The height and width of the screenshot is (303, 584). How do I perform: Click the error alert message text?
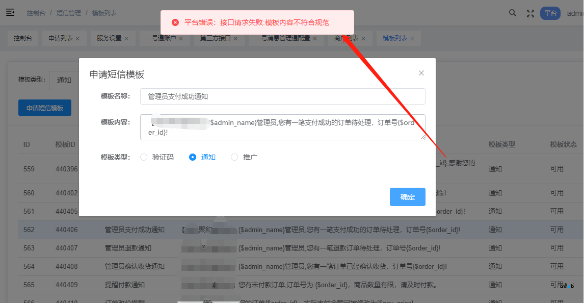pos(257,23)
